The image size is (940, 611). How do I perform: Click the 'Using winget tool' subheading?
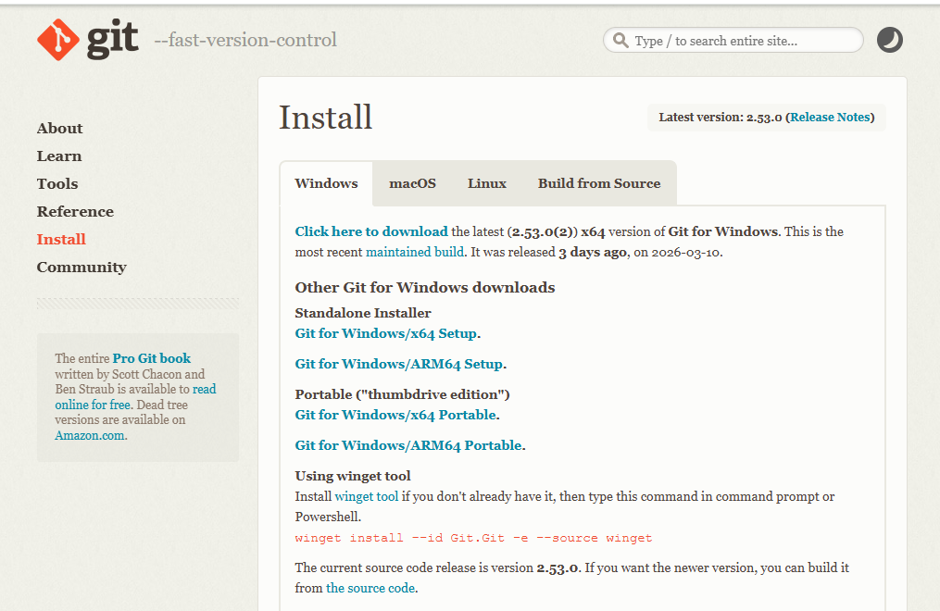[353, 476]
